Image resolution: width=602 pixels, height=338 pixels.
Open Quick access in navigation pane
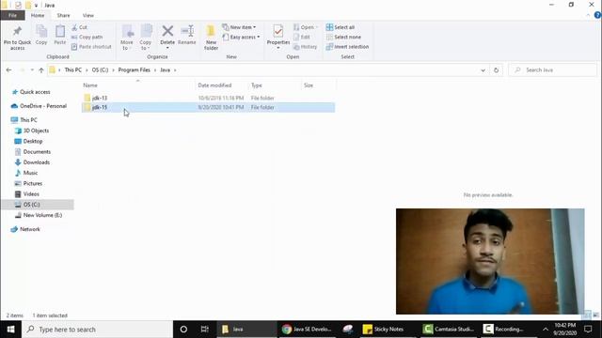click(35, 92)
